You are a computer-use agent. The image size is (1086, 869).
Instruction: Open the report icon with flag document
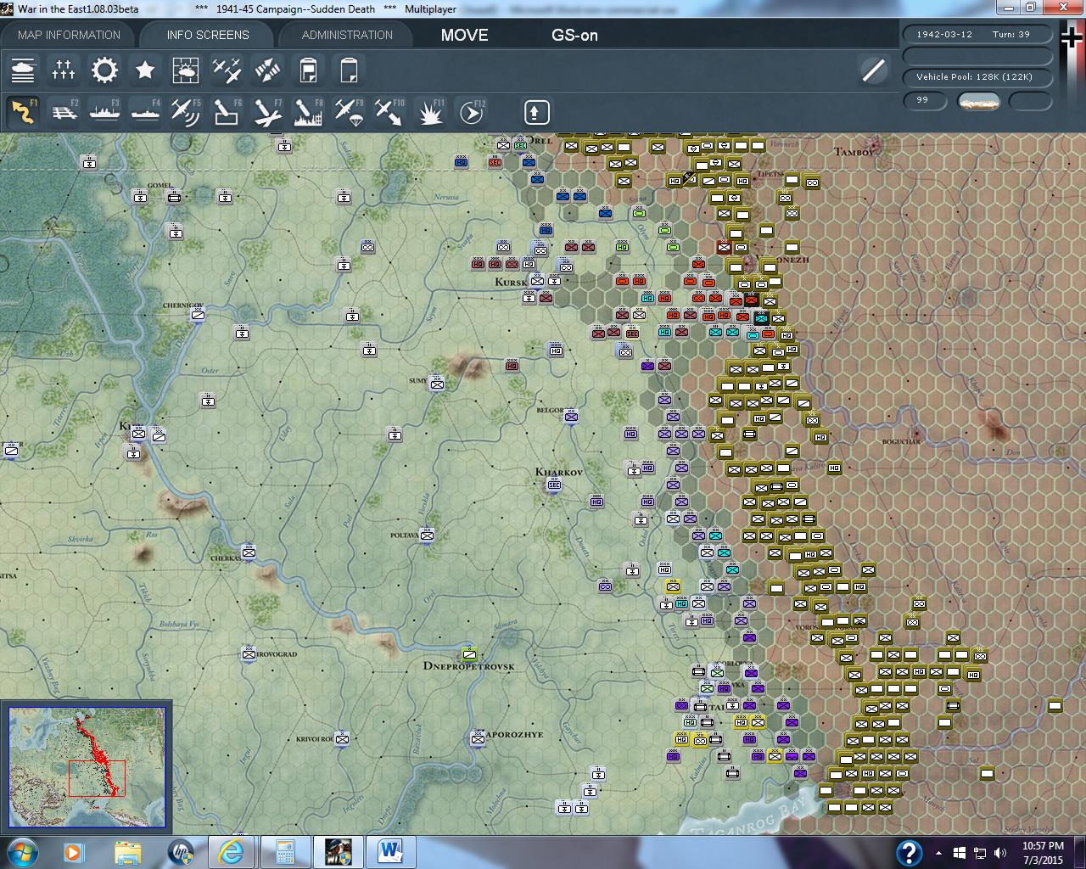(309, 70)
